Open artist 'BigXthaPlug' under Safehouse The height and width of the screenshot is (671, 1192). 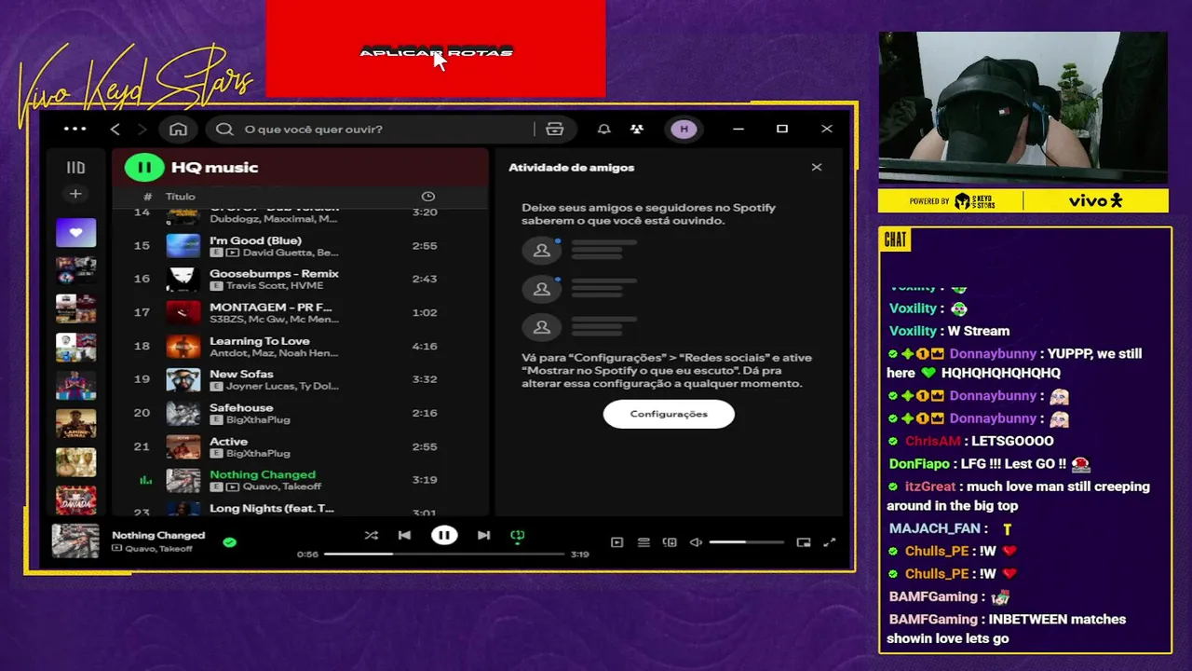[258, 420]
